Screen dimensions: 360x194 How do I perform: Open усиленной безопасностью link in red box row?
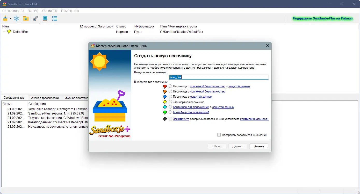click(x=208, y=86)
